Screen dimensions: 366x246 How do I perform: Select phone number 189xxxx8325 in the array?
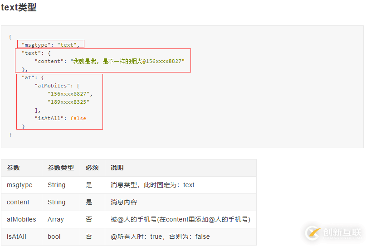(69, 102)
